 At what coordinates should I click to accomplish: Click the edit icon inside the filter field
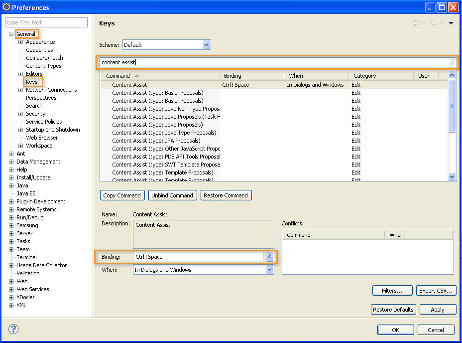pos(452,62)
